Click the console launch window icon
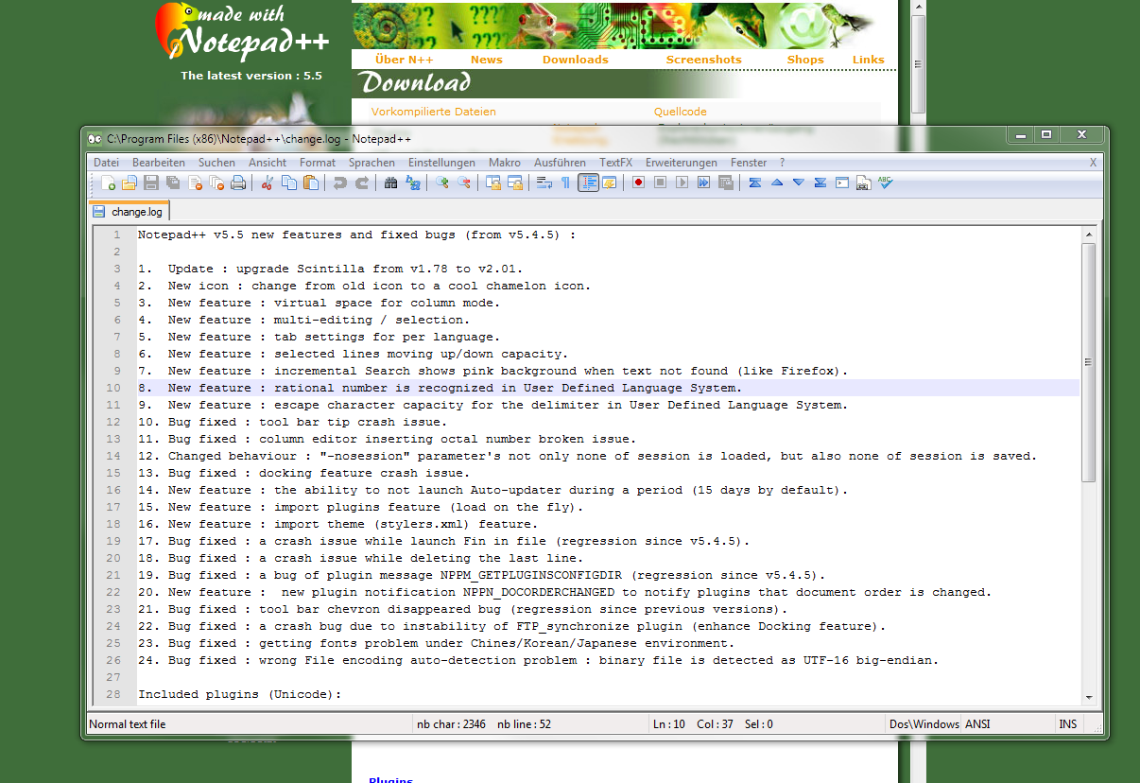The width and height of the screenshot is (1140, 783). (x=841, y=183)
